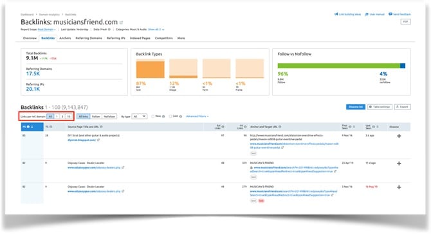Open the Overview tab
This screenshot has width=431, height=235.
[x=30, y=38]
